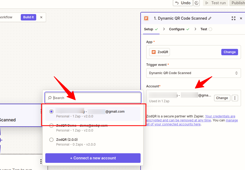Click the Publish button
245x170 pixels.
[238, 3]
